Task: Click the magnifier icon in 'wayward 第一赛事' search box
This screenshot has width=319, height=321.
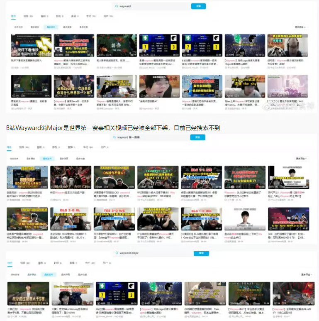Action: point(114,137)
